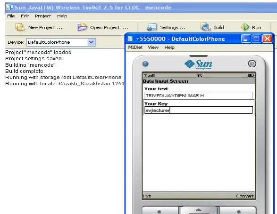The image size is (277, 214).
Task: Maximize the DefaultColorPhone emulator window
Action: click(x=256, y=39)
